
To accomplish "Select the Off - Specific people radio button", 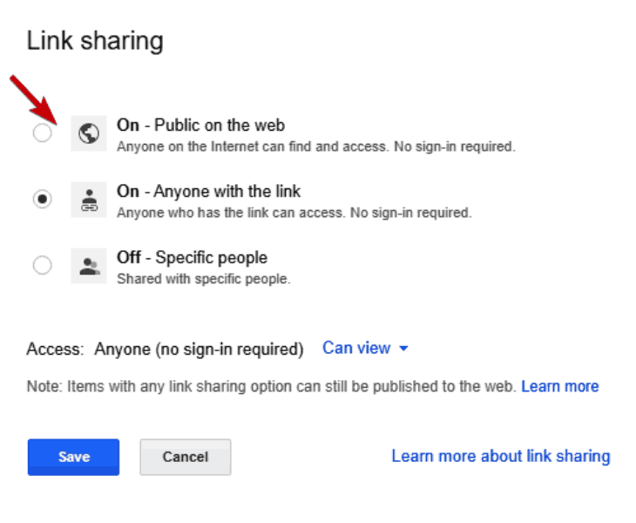I will (42, 265).
